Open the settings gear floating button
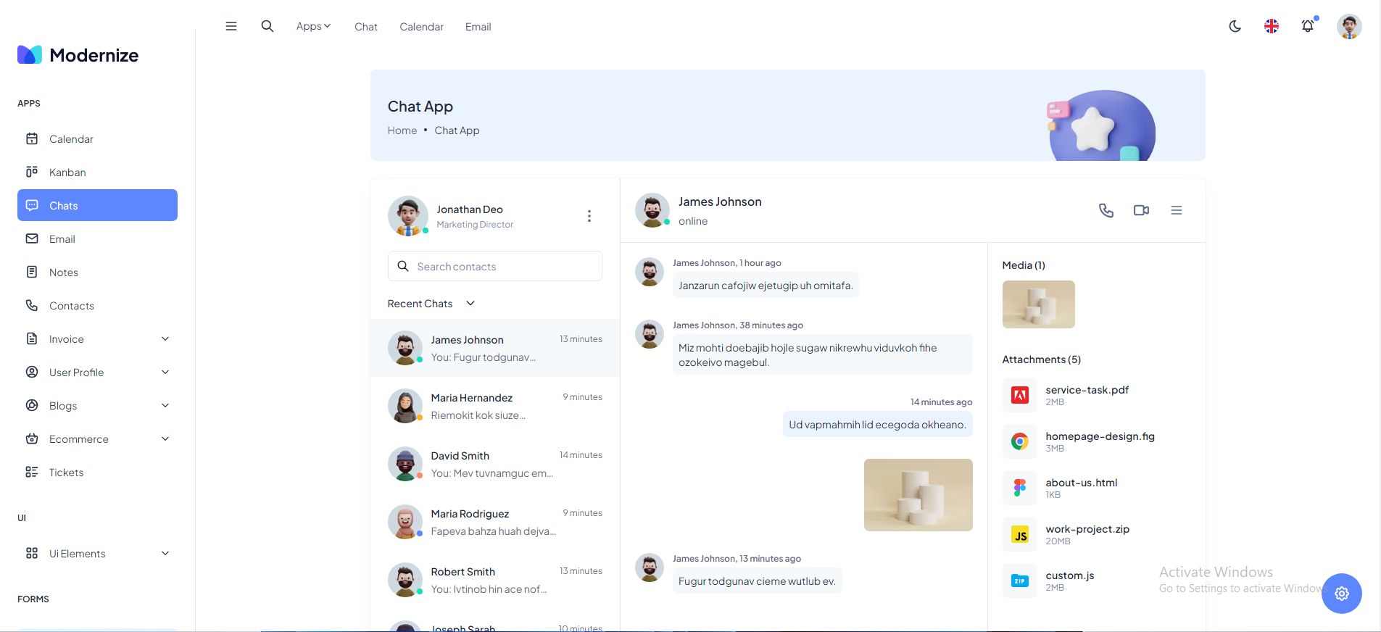Image resolution: width=1381 pixels, height=632 pixels. 1341,593
